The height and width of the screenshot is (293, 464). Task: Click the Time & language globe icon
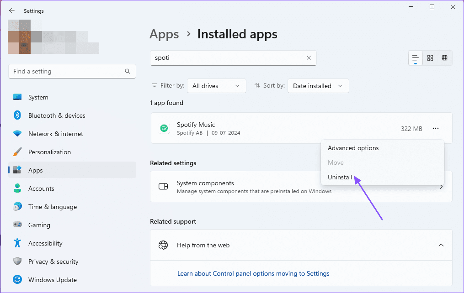17,206
